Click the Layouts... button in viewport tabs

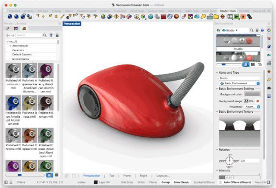click(x=163, y=176)
